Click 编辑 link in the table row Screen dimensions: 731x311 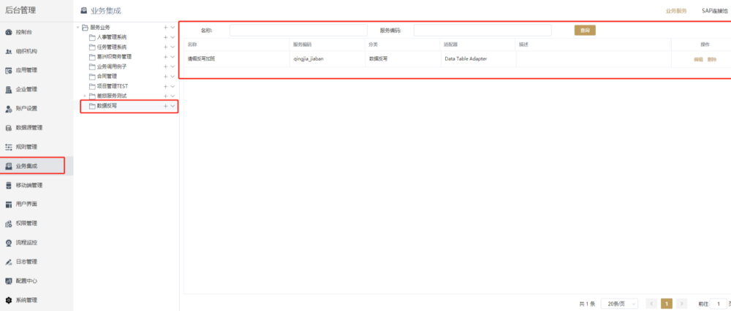(698, 59)
